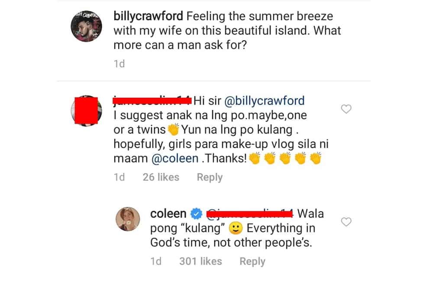Open the coleen username in reply
Image resolution: width=433 pixels, height=281 pixels.
click(x=168, y=214)
